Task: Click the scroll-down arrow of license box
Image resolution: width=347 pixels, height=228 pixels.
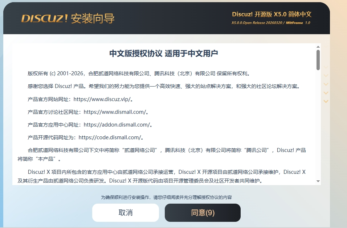Action: [x=318, y=181]
